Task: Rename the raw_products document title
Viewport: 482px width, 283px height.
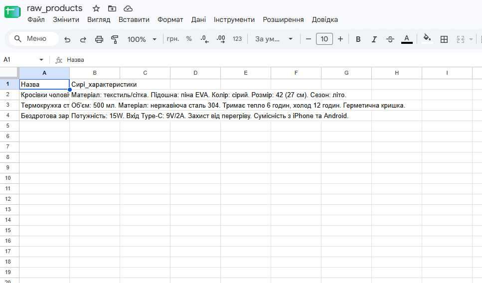Action: coord(55,8)
